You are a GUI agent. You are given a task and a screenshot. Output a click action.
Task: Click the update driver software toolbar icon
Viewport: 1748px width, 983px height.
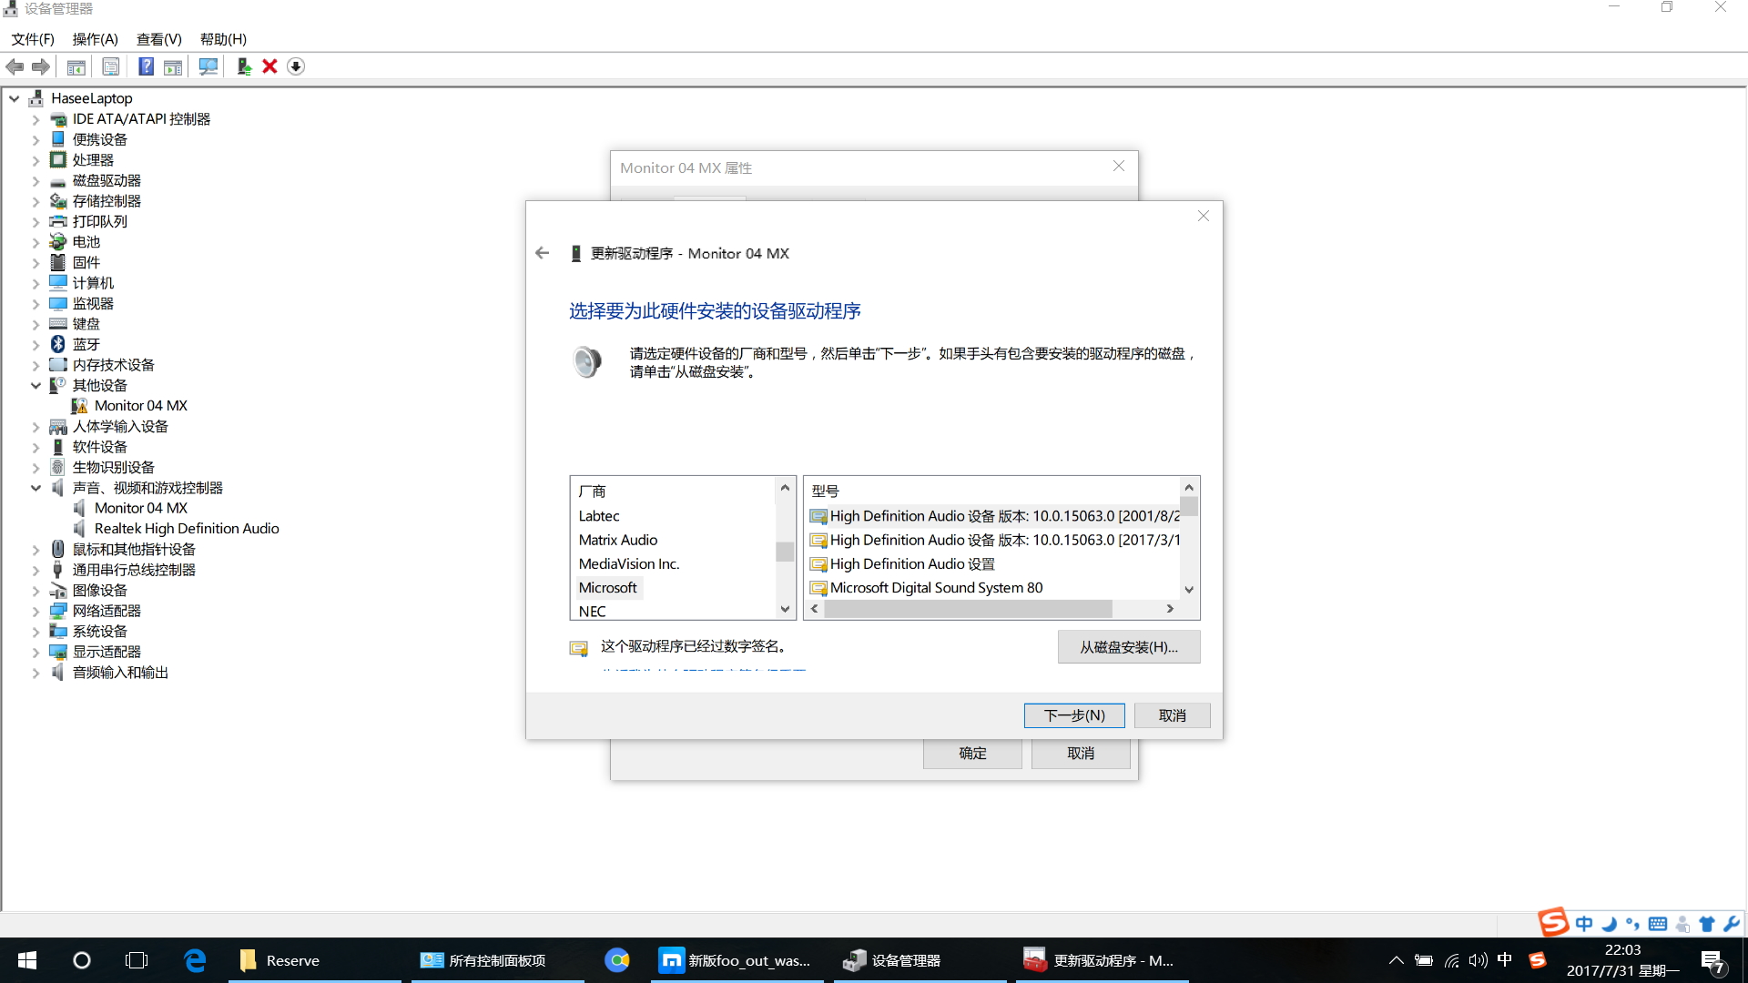coord(243,66)
